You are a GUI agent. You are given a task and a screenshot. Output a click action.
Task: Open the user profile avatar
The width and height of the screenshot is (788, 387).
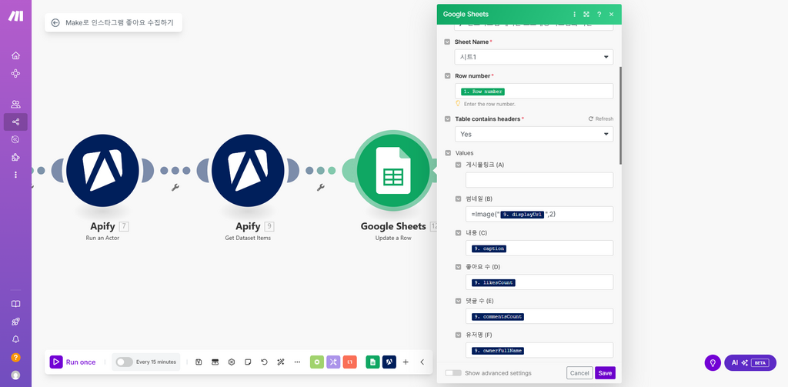coord(15,375)
